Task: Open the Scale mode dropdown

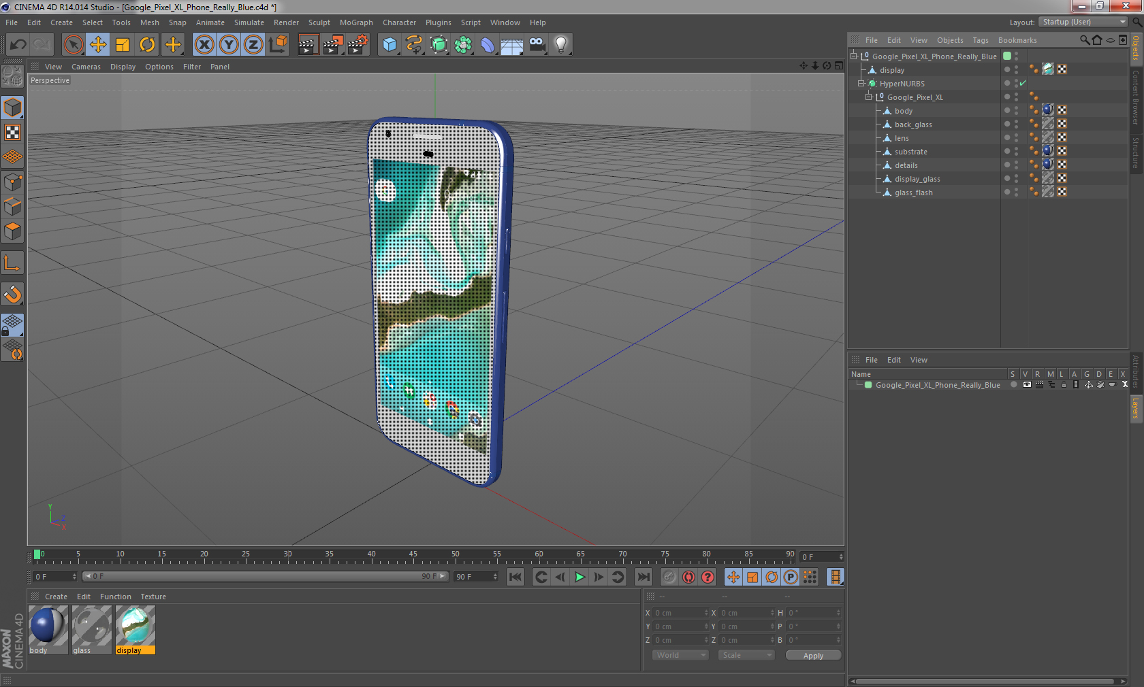Action: point(746,655)
